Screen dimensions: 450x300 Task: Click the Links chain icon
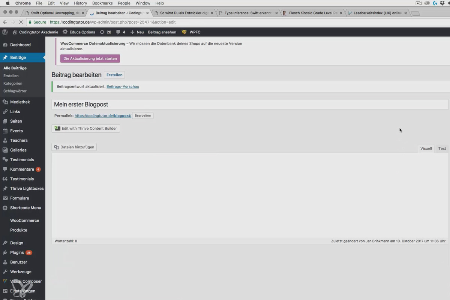coord(5,112)
